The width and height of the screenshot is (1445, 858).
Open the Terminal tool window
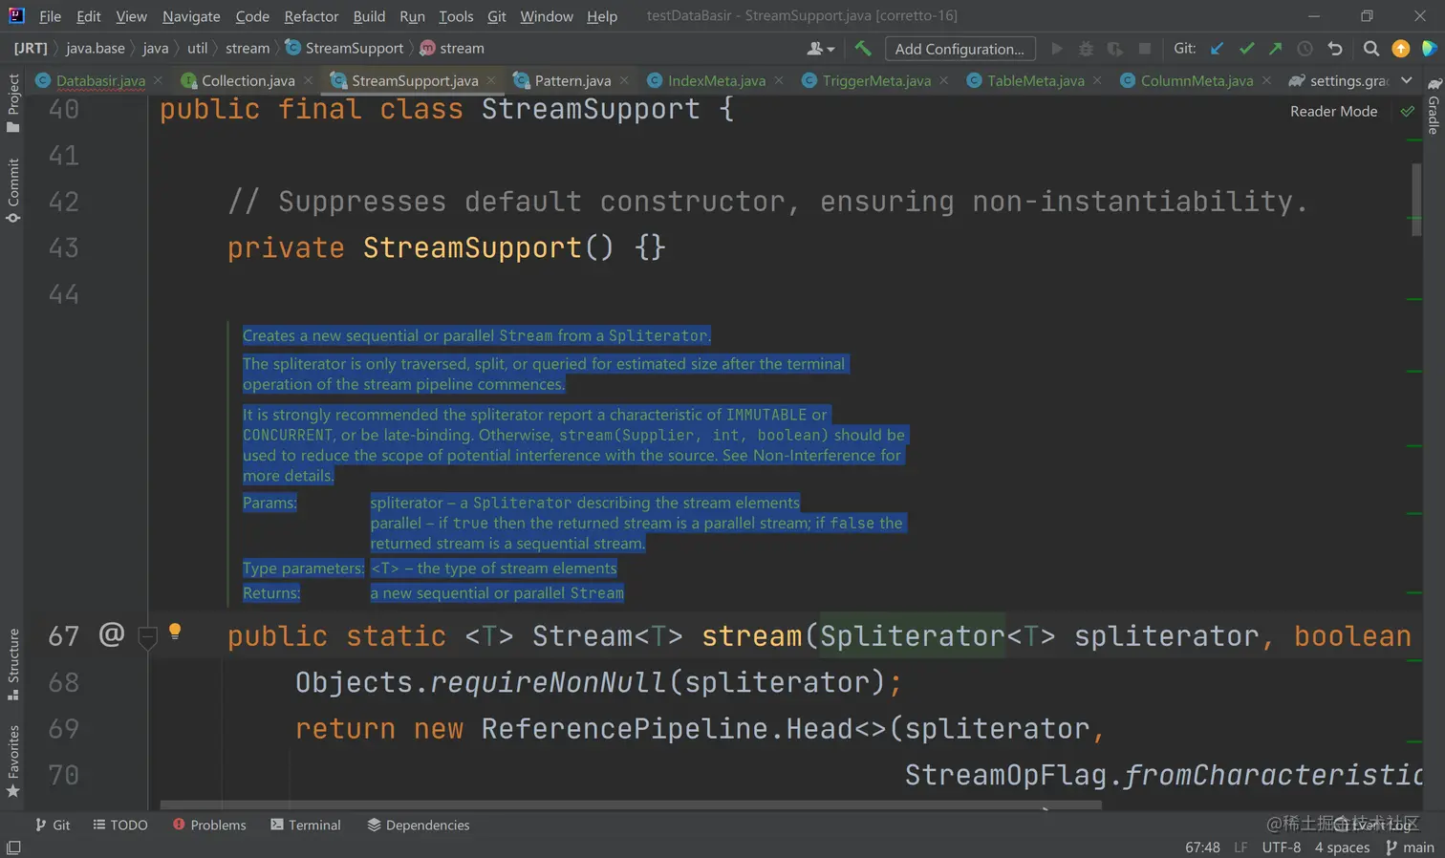click(305, 825)
